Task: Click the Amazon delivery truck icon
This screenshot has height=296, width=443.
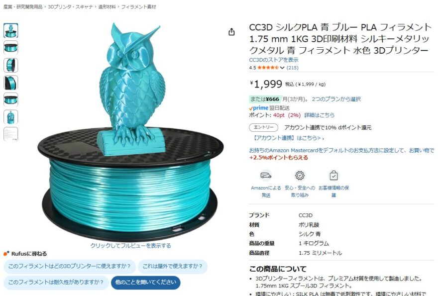Action: coord(266,176)
